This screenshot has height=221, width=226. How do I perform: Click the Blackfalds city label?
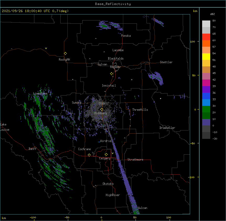click(x=116, y=59)
